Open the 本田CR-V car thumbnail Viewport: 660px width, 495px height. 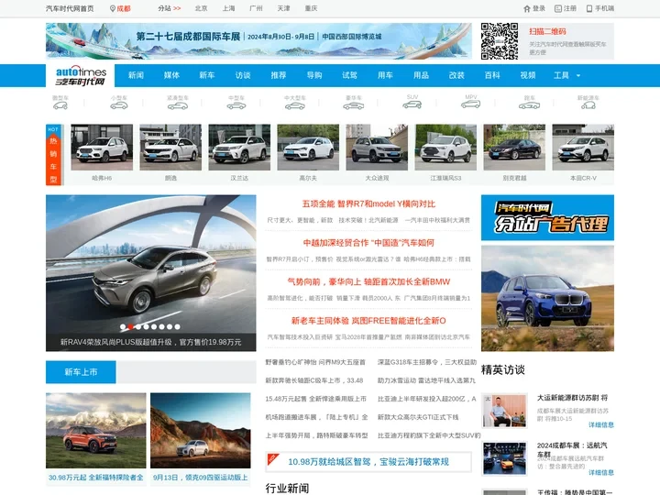[x=583, y=148]
